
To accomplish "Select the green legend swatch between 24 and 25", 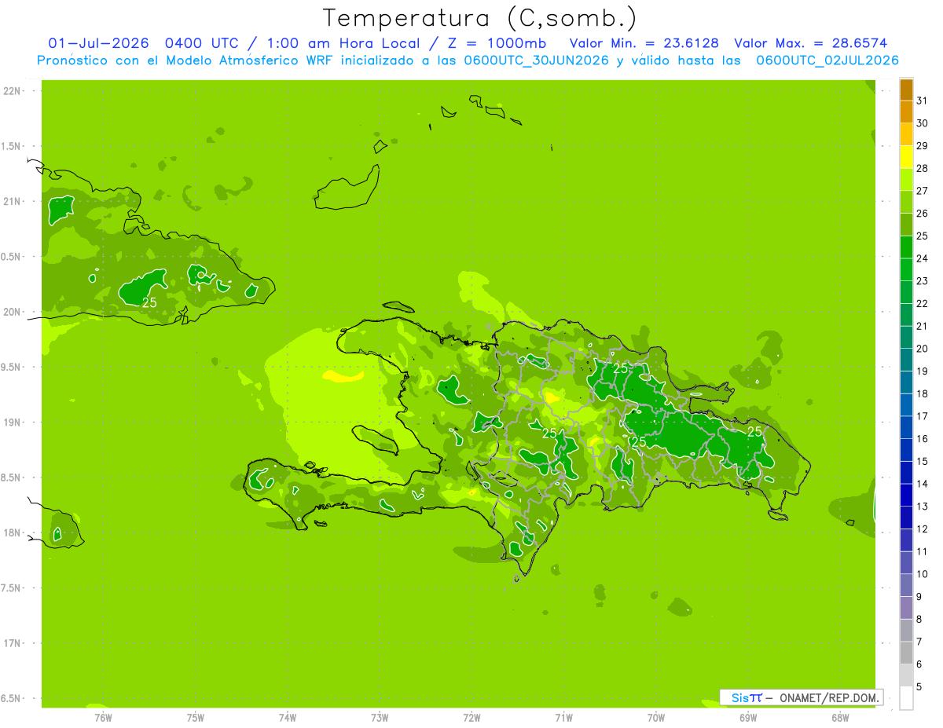I will tap(906, 247).
